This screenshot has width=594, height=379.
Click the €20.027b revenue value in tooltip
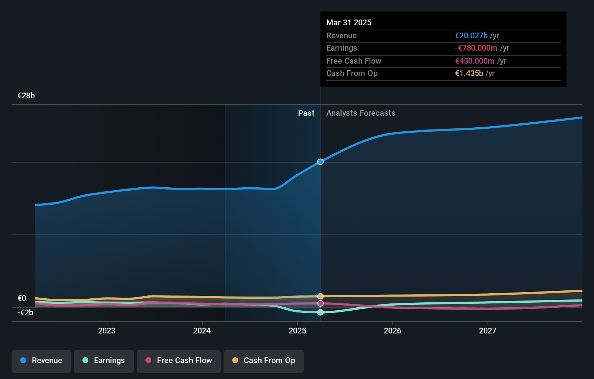pos(471,36)
